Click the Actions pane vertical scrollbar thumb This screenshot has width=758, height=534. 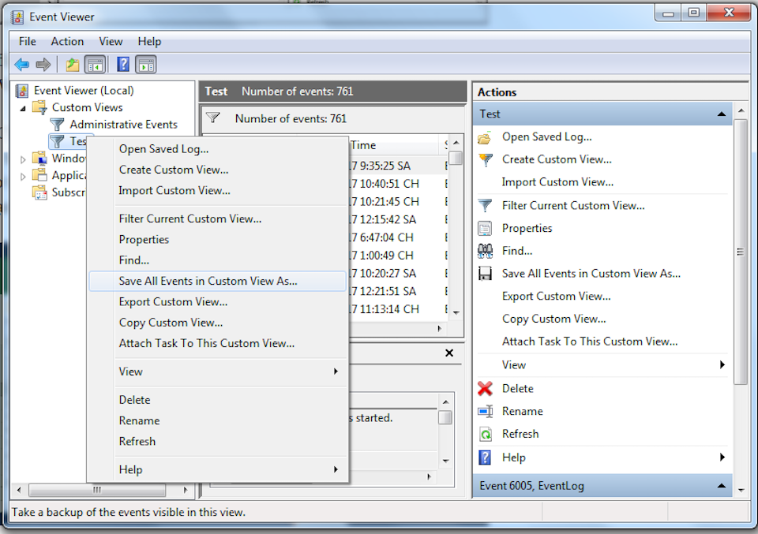pyautogui.click(x=740, y=251)
